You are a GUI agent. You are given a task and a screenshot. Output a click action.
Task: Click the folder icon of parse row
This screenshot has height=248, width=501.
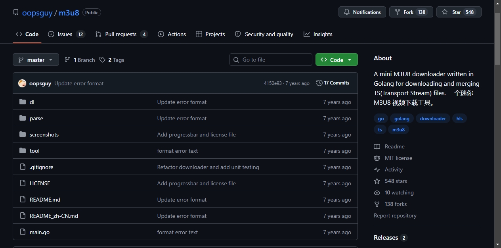coord(23,118)
